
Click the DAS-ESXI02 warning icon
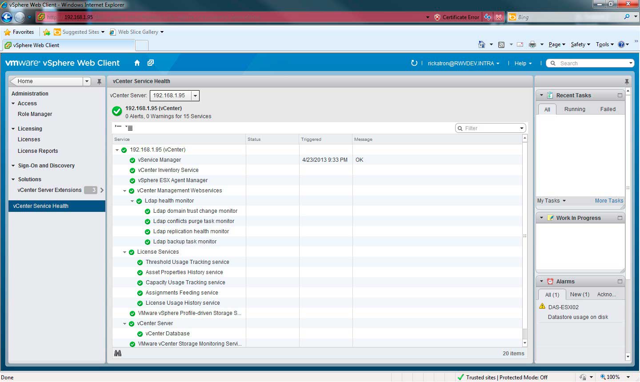click(x=542, y=306)
